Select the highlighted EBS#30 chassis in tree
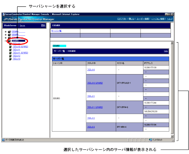The height and width of the screenshot is (154, 189). (18, 41)
